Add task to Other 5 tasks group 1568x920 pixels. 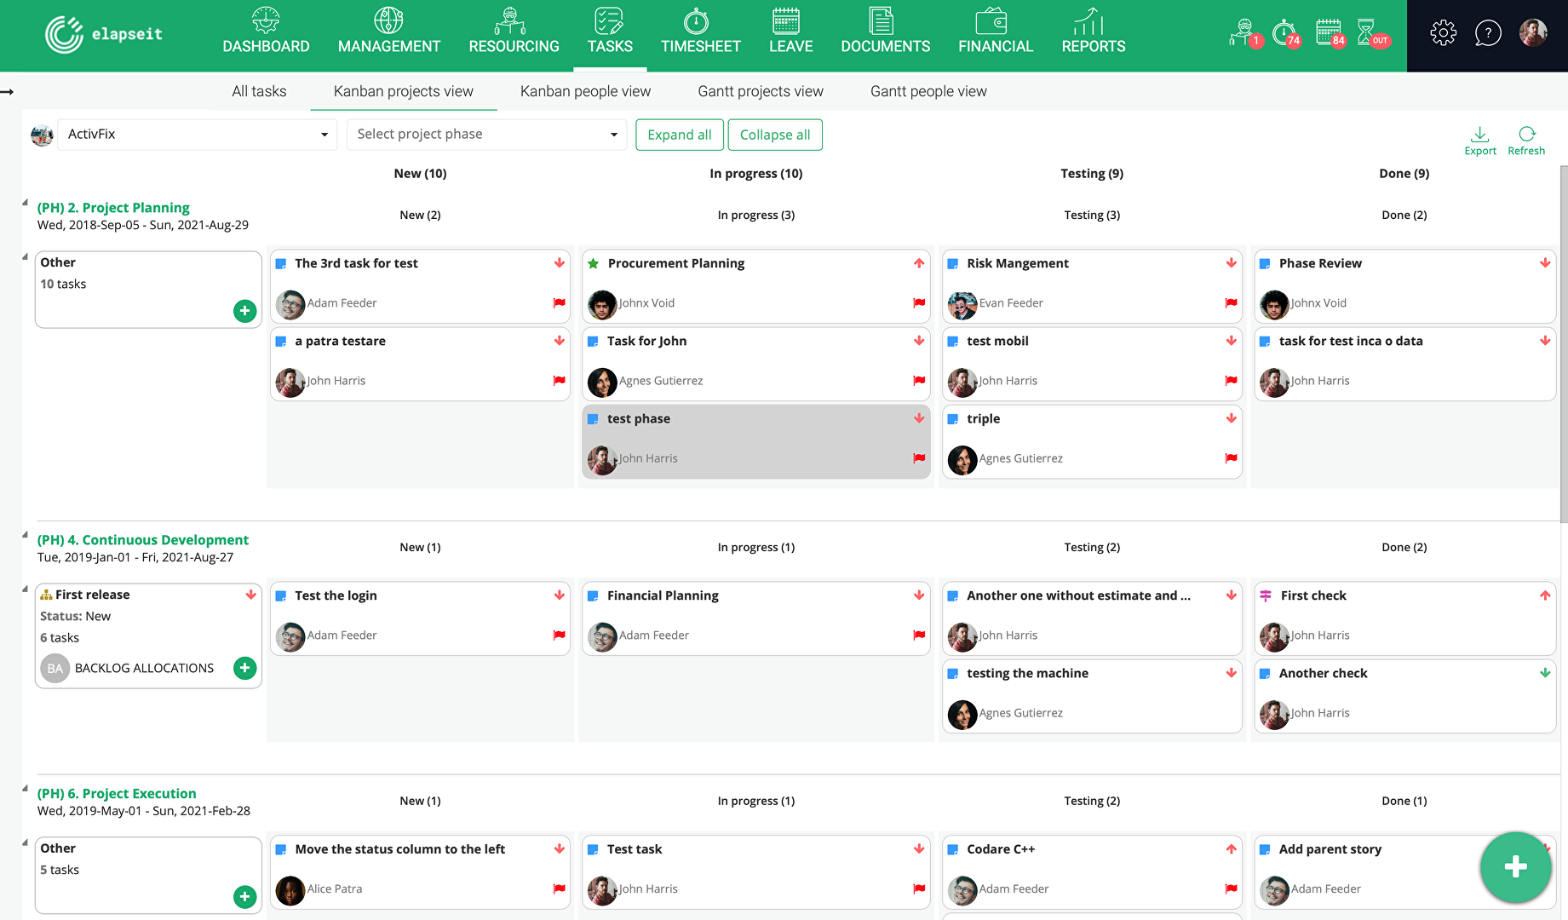point(244,896)
